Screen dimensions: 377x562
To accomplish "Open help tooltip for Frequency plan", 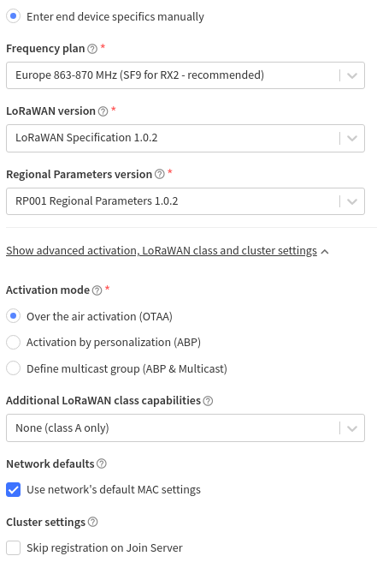I will pos(92,49).
